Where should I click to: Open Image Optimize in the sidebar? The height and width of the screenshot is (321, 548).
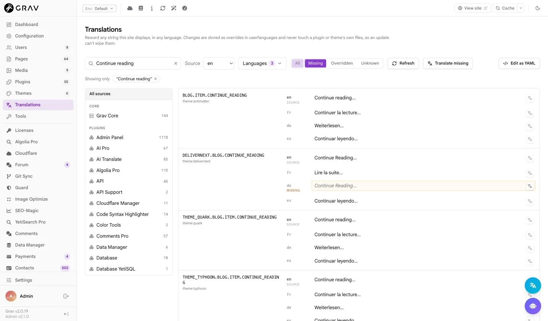click(x=38, y=199)
